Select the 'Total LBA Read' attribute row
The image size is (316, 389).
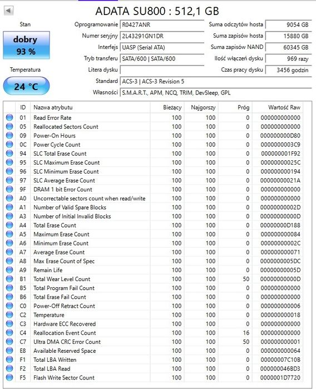154,368
